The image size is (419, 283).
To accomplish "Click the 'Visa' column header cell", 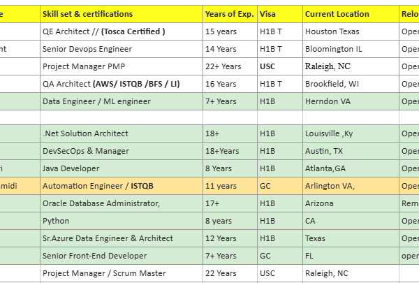I will click(x=279, y=14).
